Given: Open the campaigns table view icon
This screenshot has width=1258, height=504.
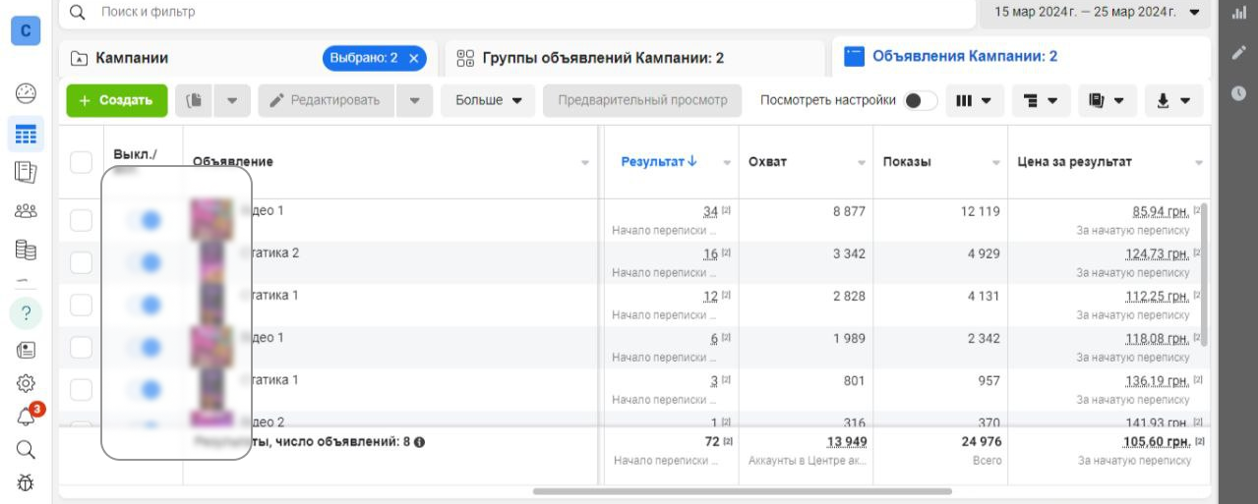Looking at the screenshot, I should [27, 134].
